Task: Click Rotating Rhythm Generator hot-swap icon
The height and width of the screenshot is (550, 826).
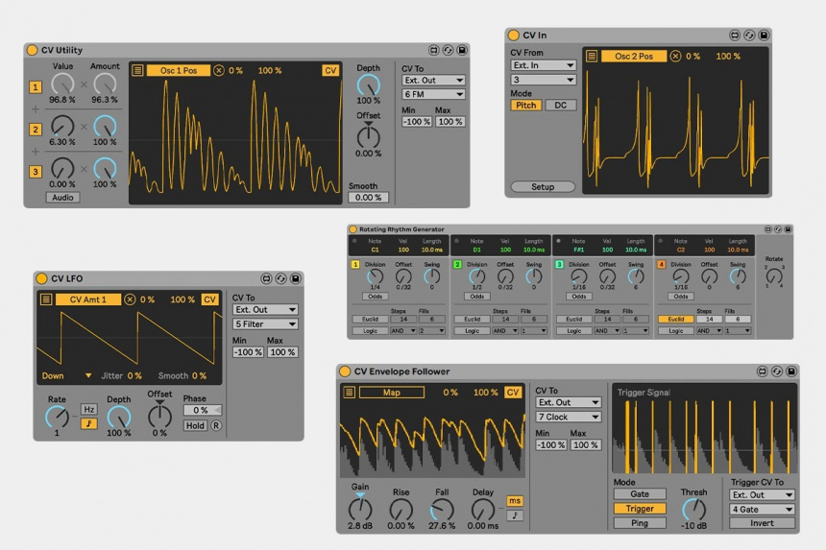Action: tap(778, 229)
